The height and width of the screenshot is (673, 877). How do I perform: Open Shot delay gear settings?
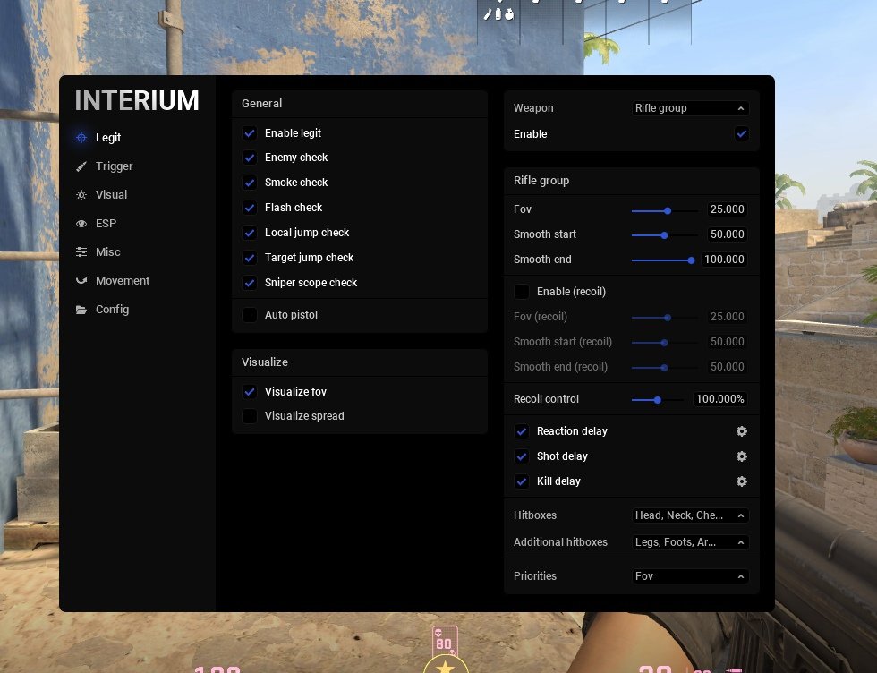click(x=742, y=456)
